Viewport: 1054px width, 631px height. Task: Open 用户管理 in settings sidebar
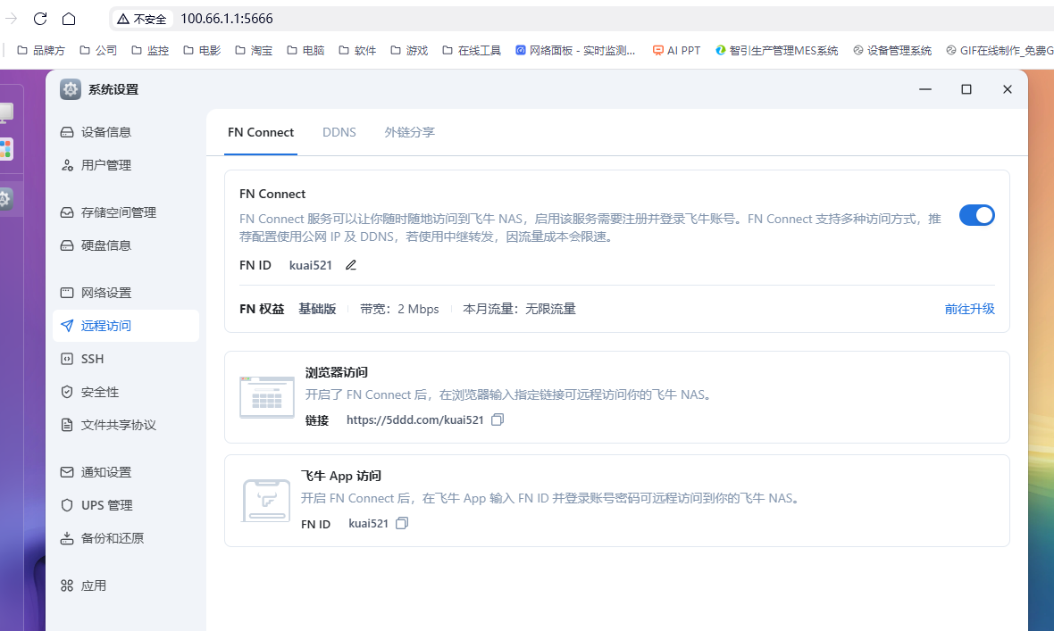126,165
